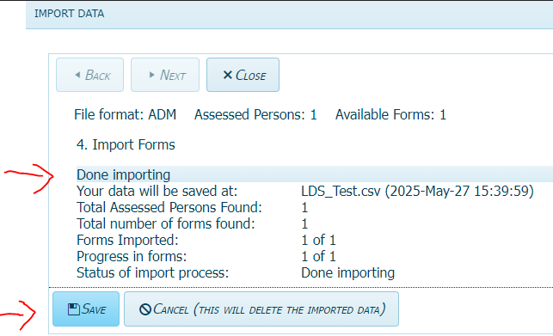Click the Progress in forms row
Image resolution: width=553 pixels, height=336 pixels.
click(x=206, y=256)
